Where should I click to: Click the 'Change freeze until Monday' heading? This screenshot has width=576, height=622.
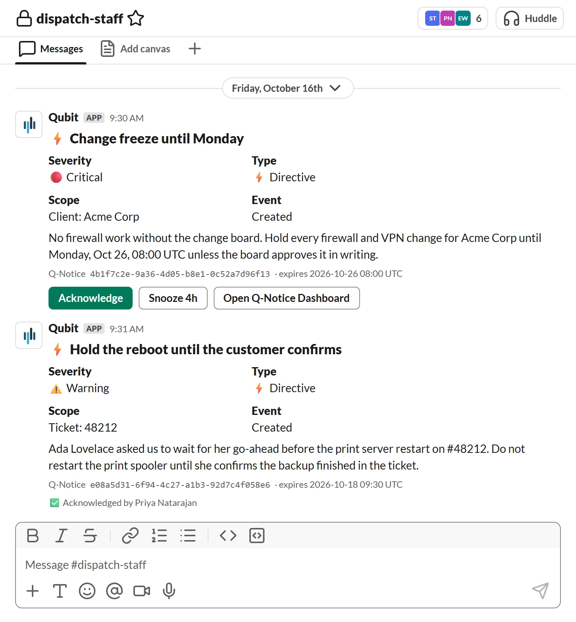point(157,139)
